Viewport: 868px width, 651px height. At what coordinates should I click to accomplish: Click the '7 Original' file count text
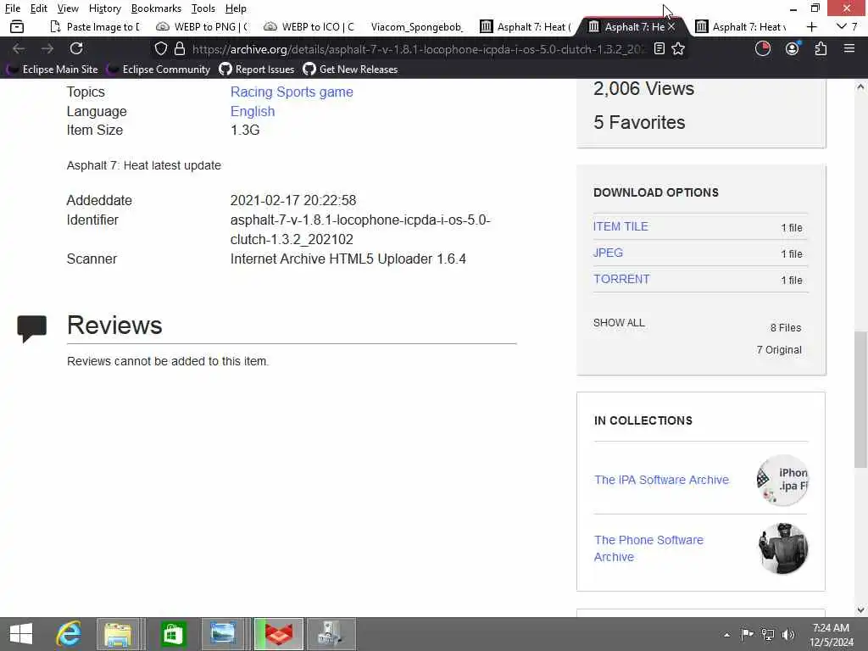click(779, 350)
